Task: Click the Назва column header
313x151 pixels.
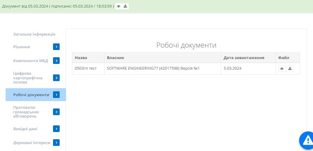Action: point(81,58)
